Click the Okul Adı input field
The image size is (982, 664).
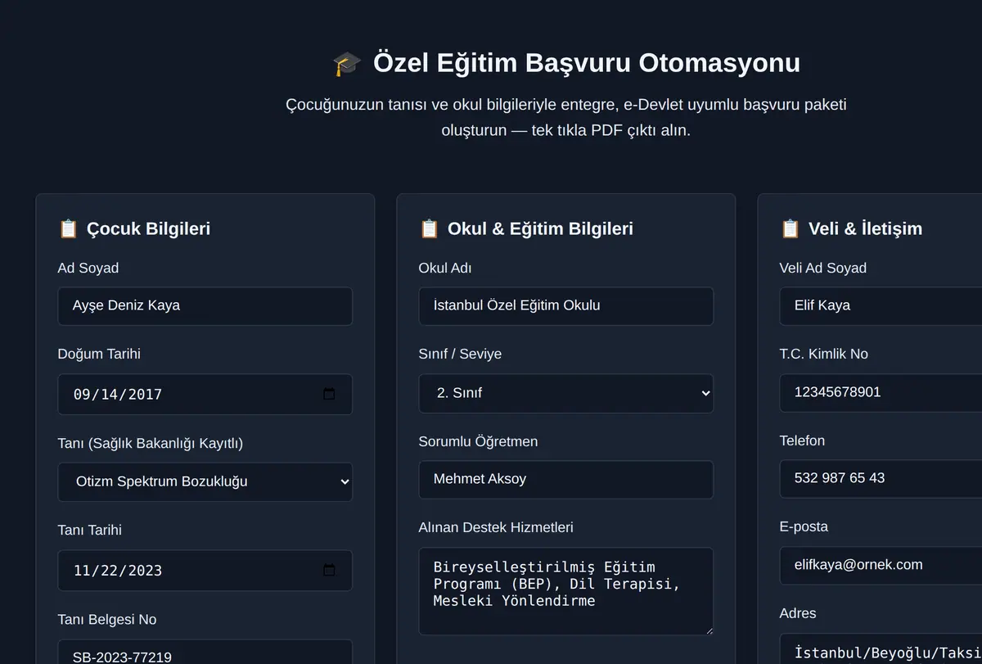(x=566, y=305)
